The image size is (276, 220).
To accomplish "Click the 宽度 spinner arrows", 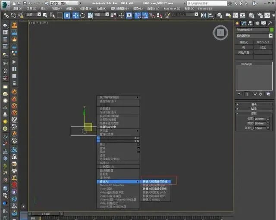I will pyautogui.click(x=268, y=124).
